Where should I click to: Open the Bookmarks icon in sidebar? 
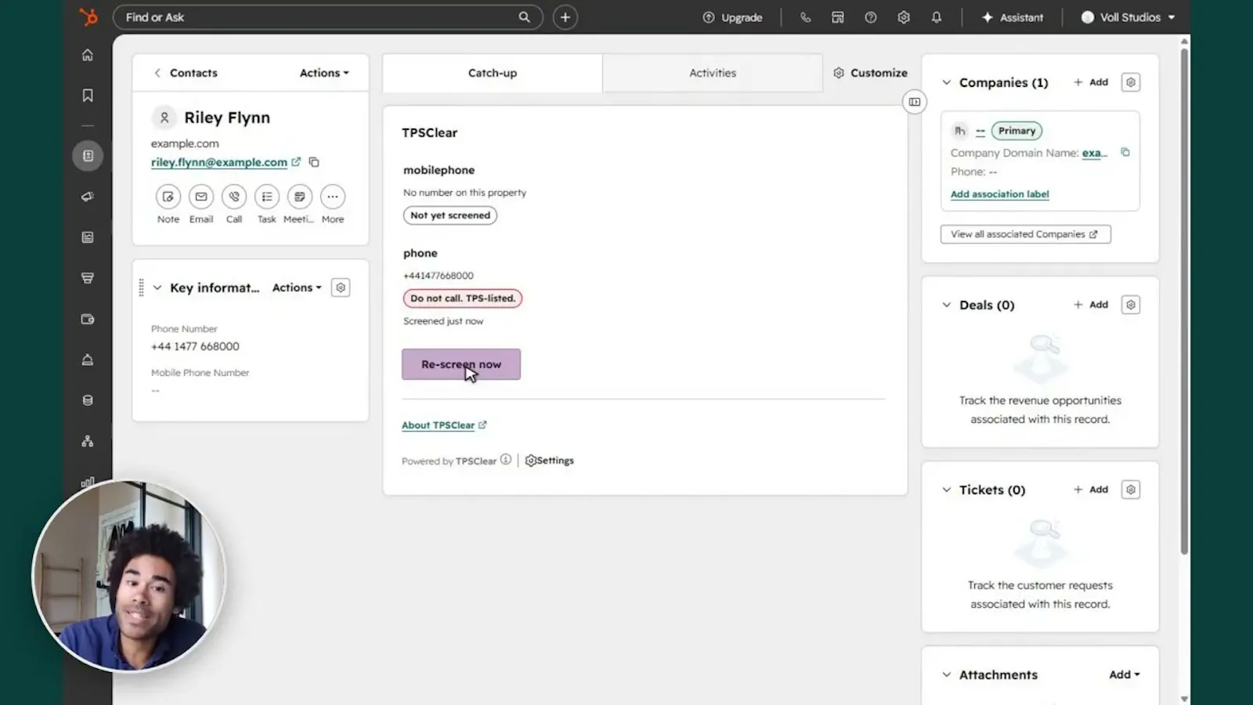tap(88, 96)
